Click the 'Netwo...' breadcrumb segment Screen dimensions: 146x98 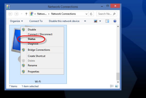click(42, 14)
